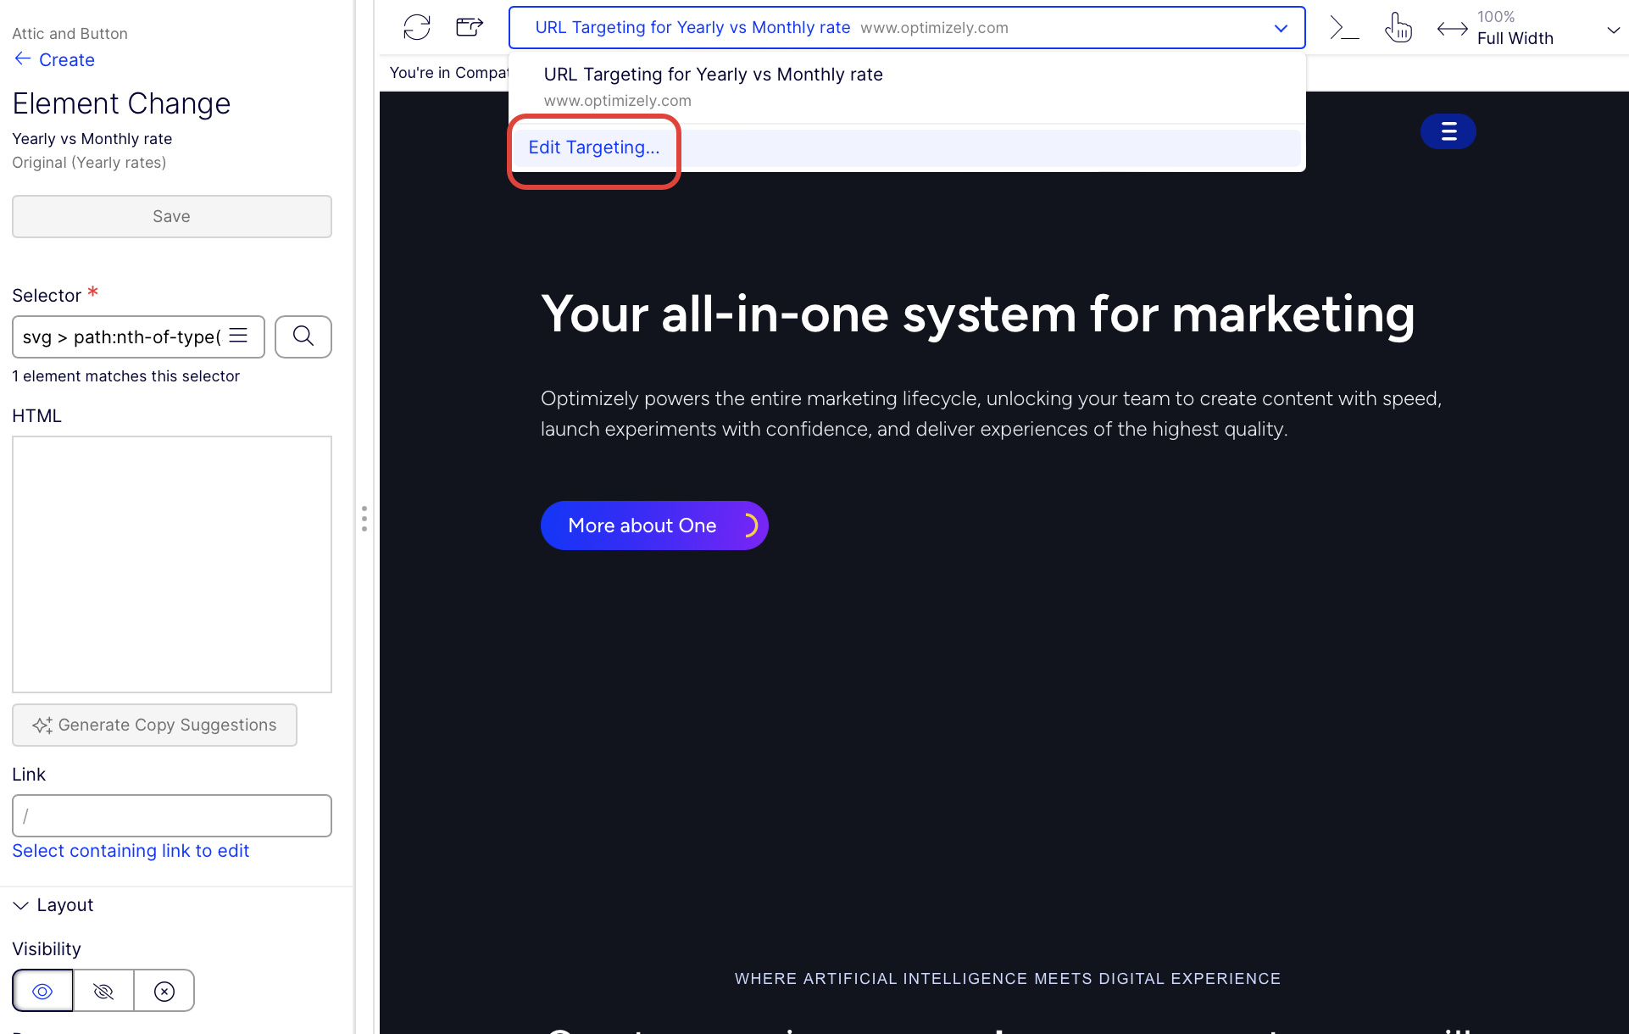The image size is (1629, 1034).
Task: Click Select containing link to edit
Action: (x=131, y=851)
